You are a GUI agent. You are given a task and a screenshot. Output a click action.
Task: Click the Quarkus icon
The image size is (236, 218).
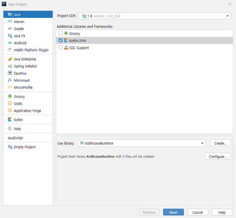tap(10, 73)
